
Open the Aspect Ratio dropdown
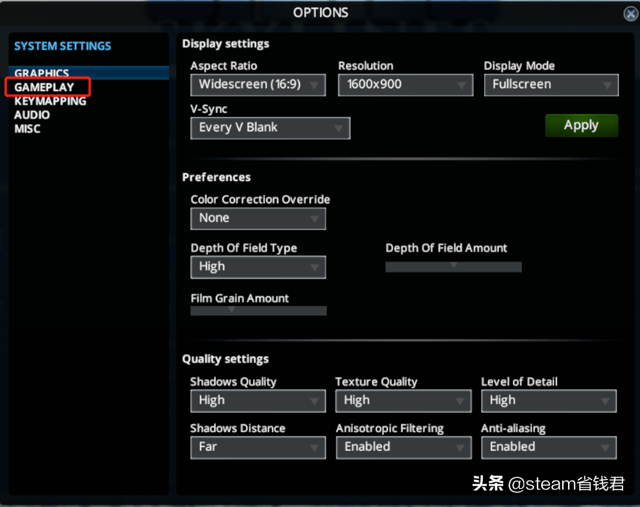[258, 85]
